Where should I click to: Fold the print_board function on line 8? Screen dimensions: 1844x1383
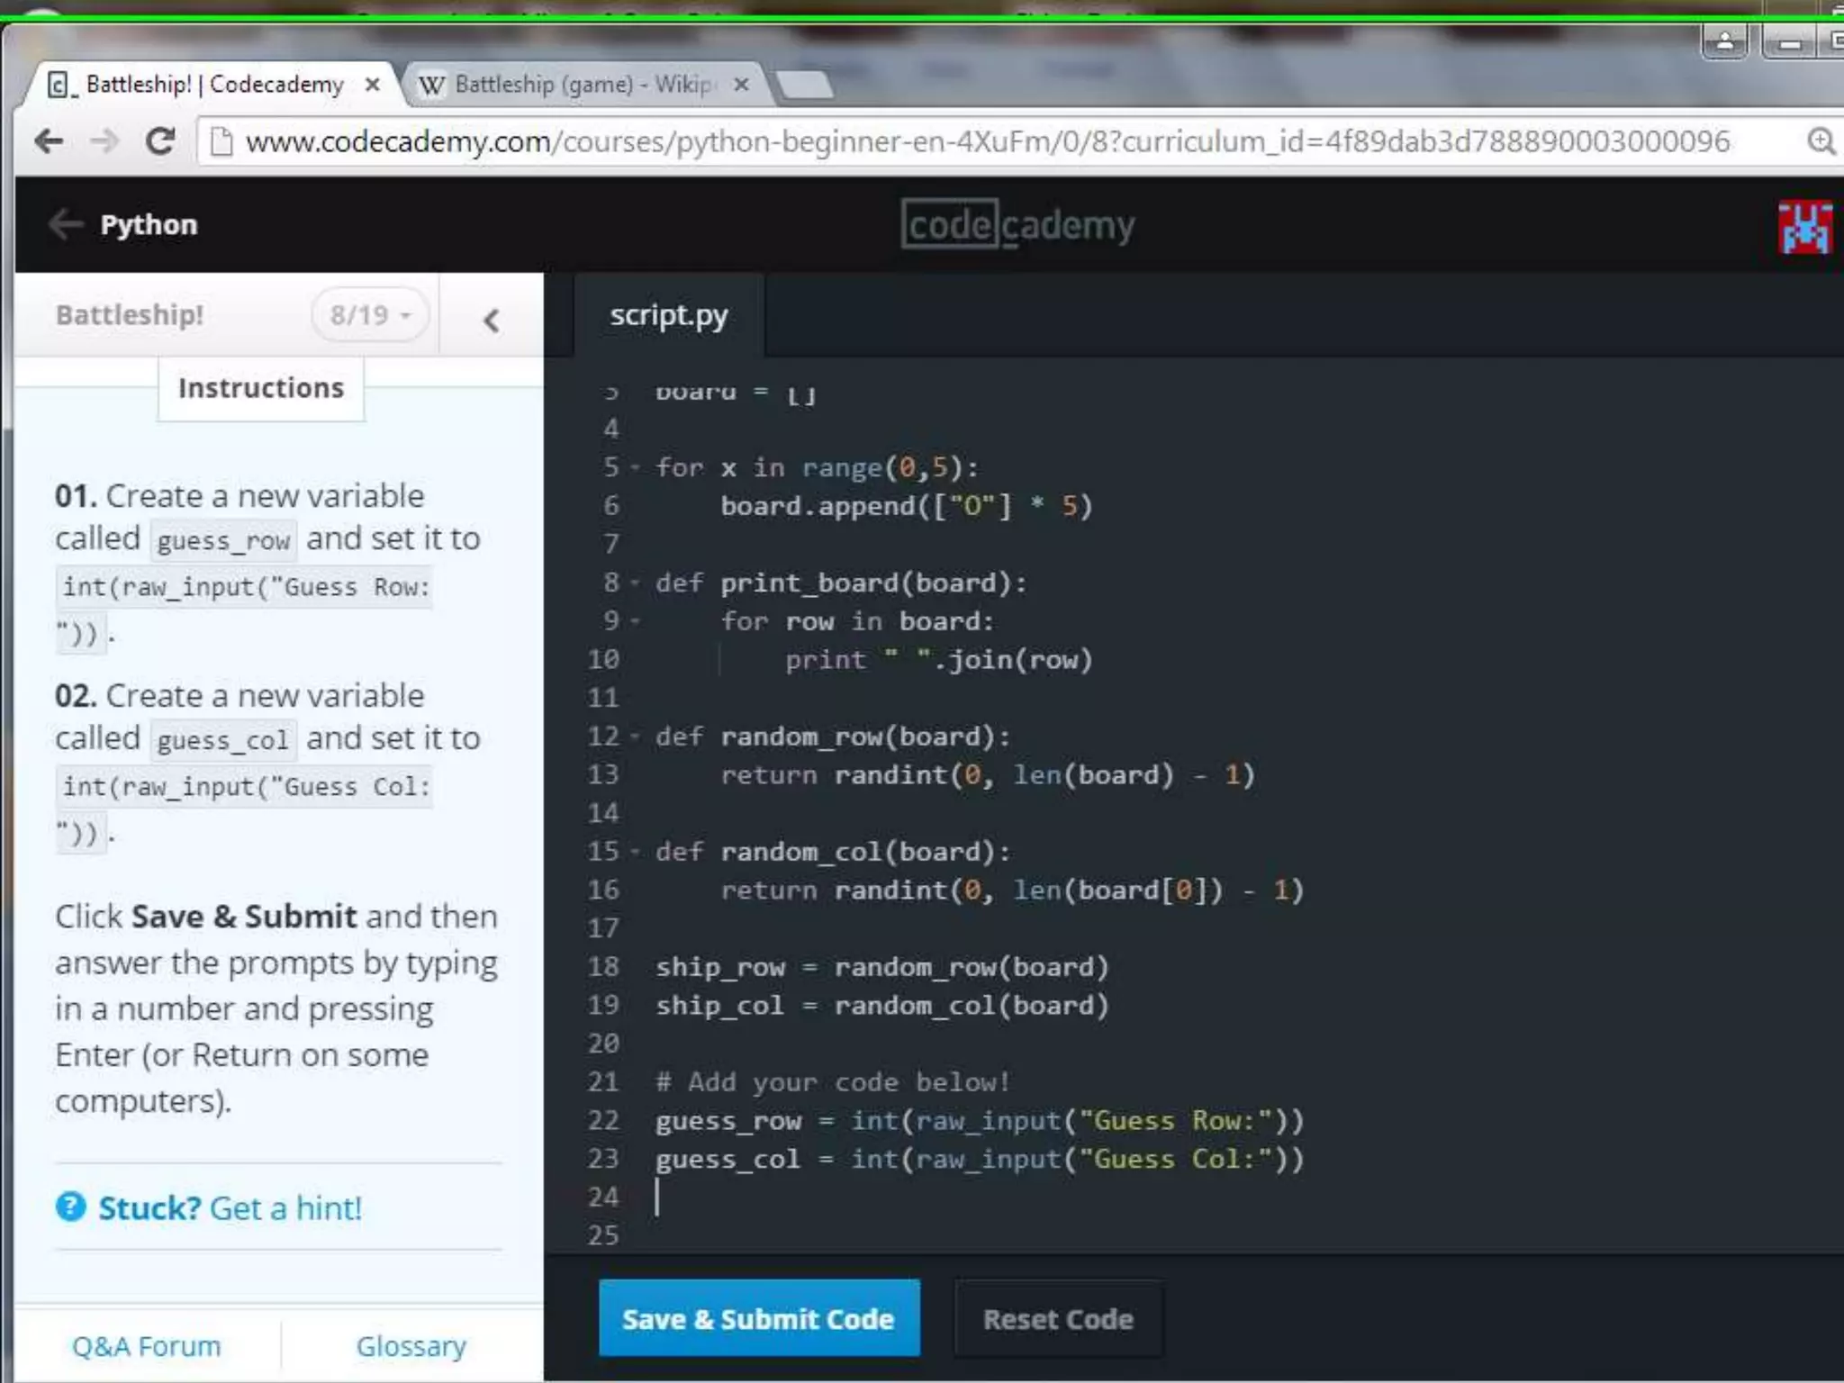pyautogui.click(x=636, y=583)
